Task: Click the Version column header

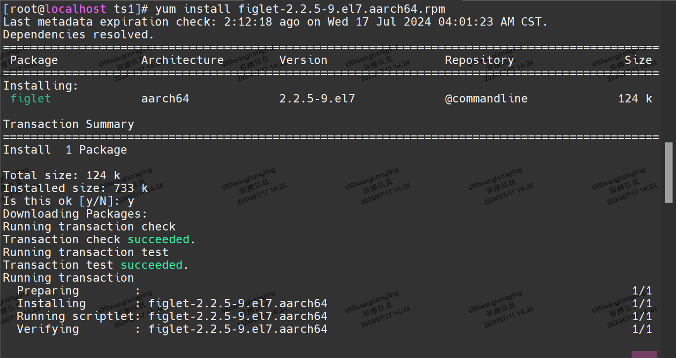Action: point(303,60)
